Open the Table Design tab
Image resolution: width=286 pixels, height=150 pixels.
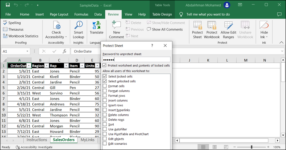(x=162, y=14)
